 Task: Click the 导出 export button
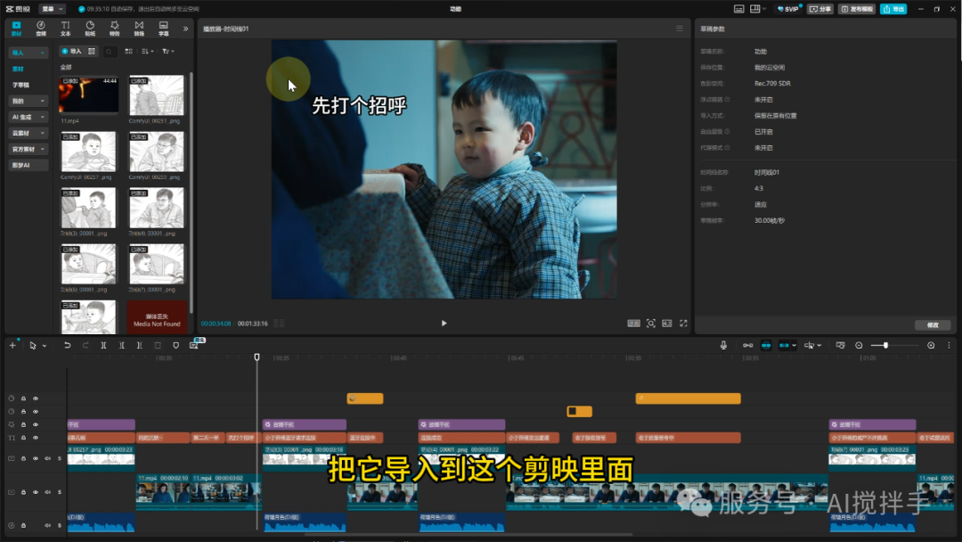[x=893, y=9]
